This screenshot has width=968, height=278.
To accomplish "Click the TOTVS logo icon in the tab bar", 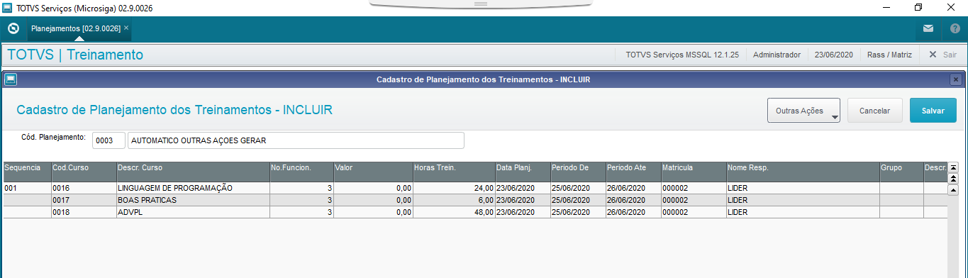I will click(13, 29).
